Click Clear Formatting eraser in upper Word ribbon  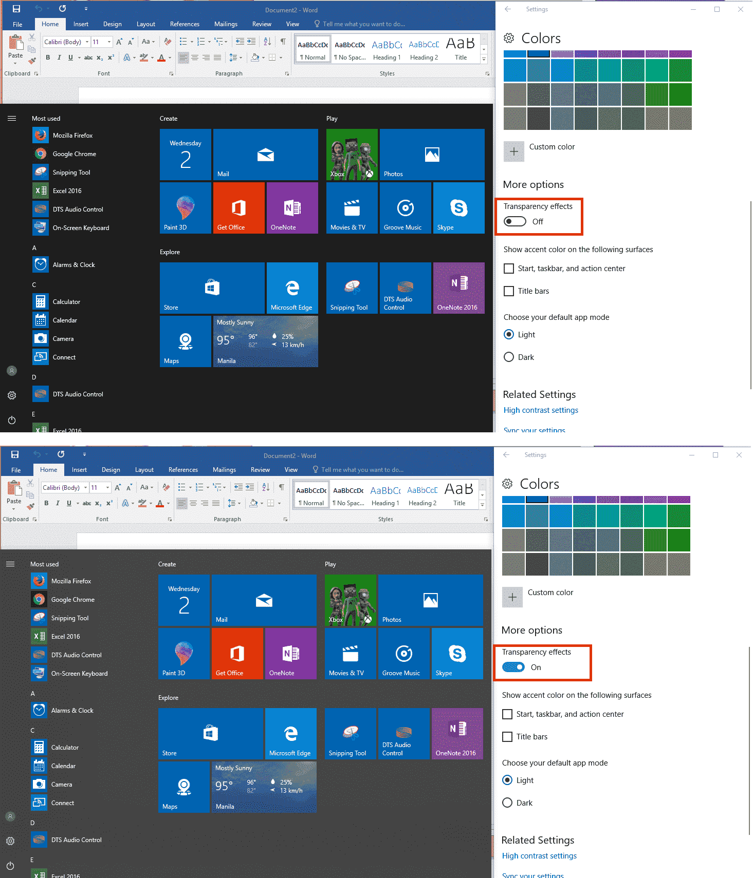[168, 42]
